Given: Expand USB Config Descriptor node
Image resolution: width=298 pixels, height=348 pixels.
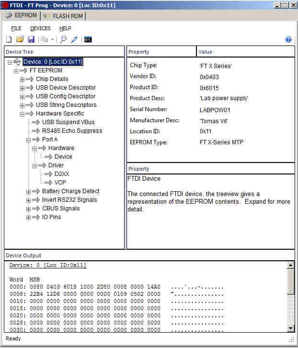Looking at the screenshot, I should coord(22,97).
